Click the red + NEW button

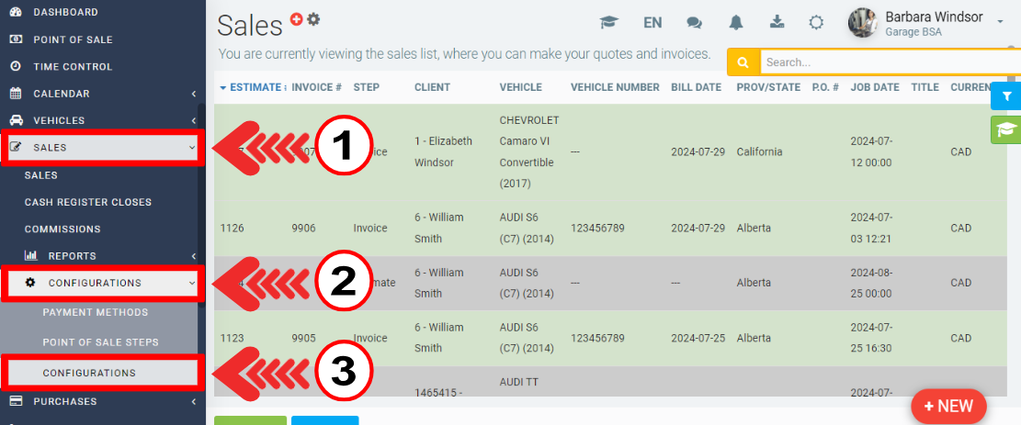pyautogui.click(x=947, y=406)
